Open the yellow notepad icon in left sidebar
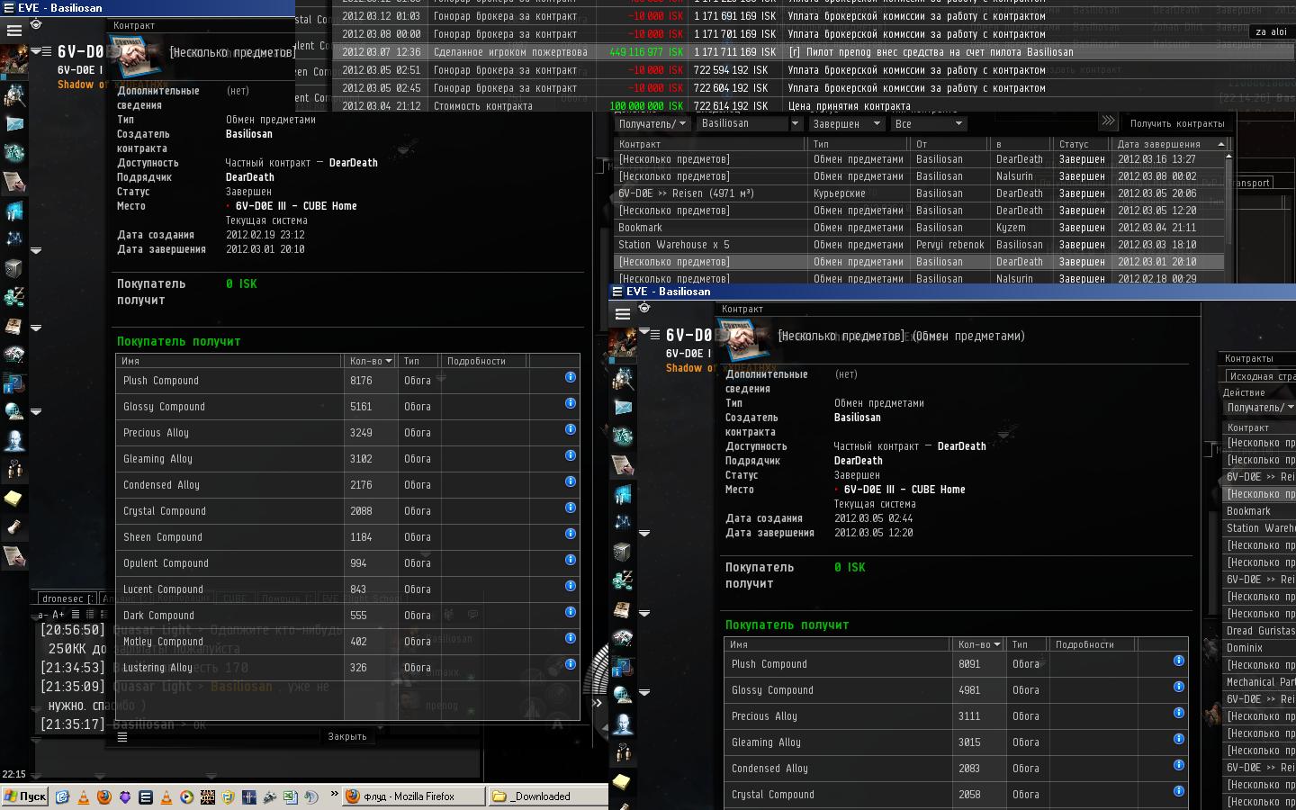 14,499
